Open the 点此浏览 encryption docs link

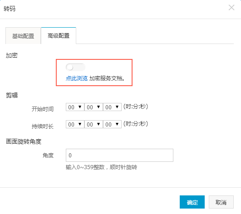click(77, 78)
